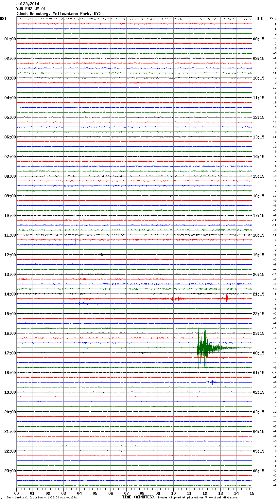This screenshot has width=278, height=502.
Task: Click the 09:15 UTC time label
Action: [x=259, y=59]
